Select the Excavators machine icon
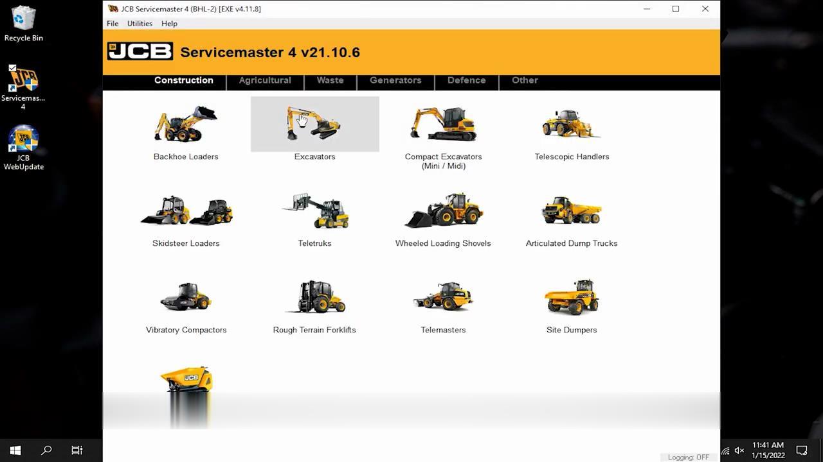The height and width of the screenshot is (462, 823). (314, 123)
